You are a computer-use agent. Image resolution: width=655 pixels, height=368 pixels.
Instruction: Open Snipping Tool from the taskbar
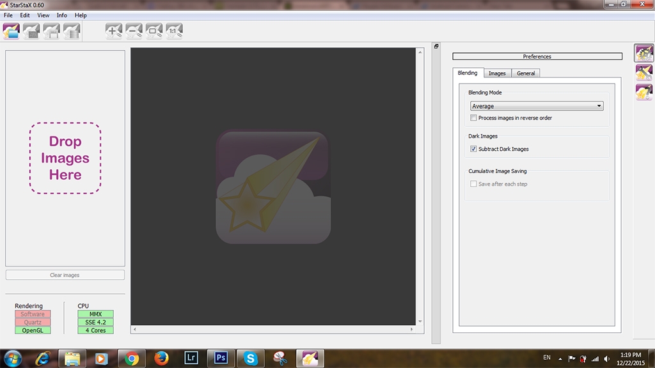pos(280,358)
